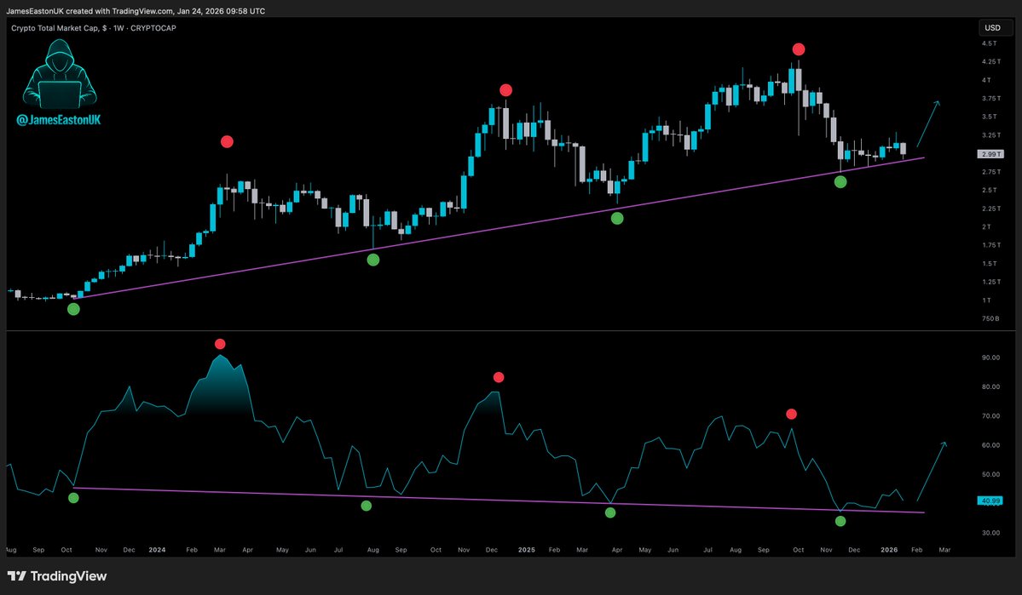
Task: Click the 1T price axis label
Action: point(986,300)
